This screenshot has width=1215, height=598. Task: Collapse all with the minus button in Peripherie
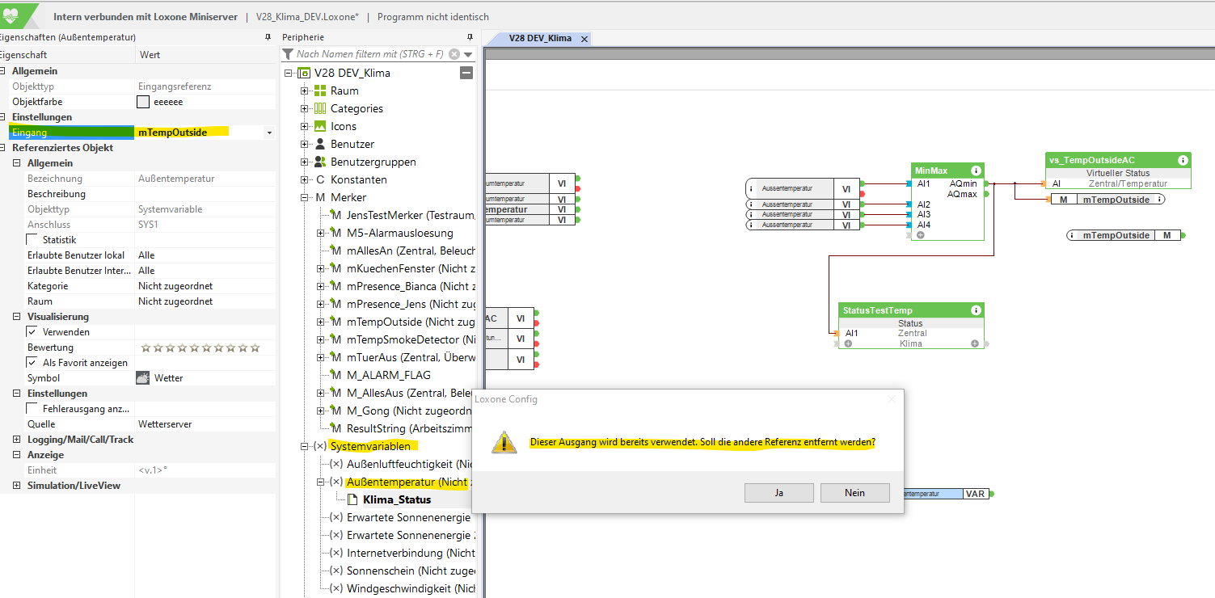point(466,73)
